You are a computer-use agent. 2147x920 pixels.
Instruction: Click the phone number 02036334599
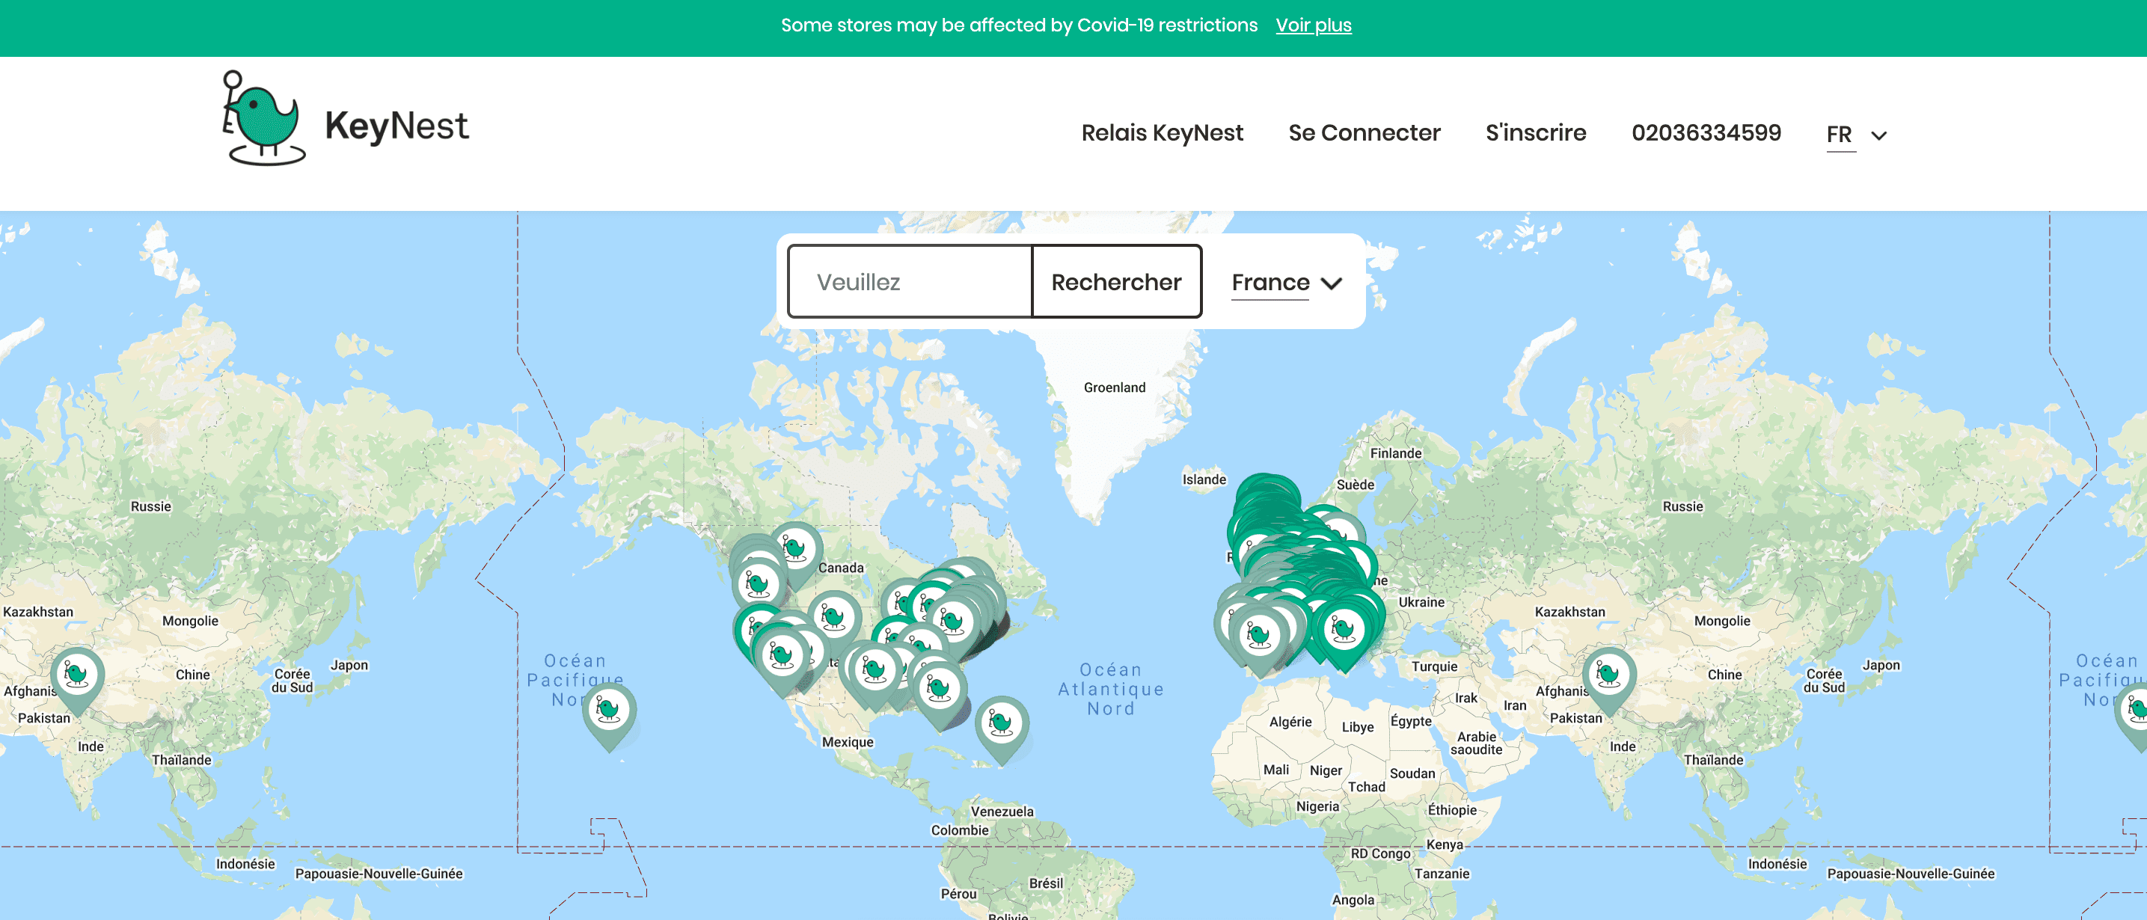pyautogui.click(x=1706, y=132)
